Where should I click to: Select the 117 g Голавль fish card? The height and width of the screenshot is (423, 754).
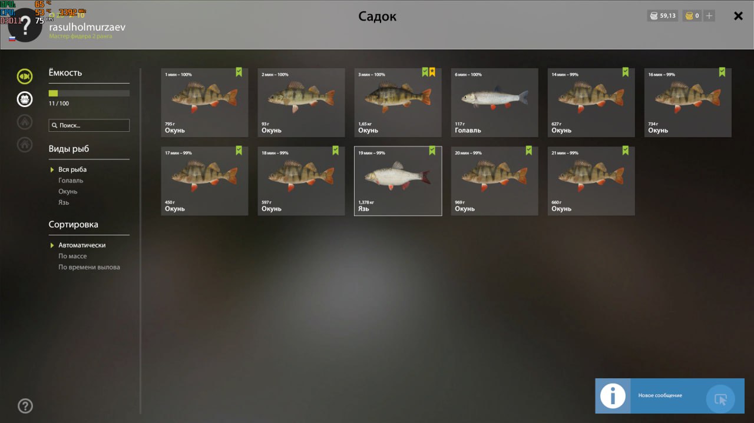click(x=495, y=103)
